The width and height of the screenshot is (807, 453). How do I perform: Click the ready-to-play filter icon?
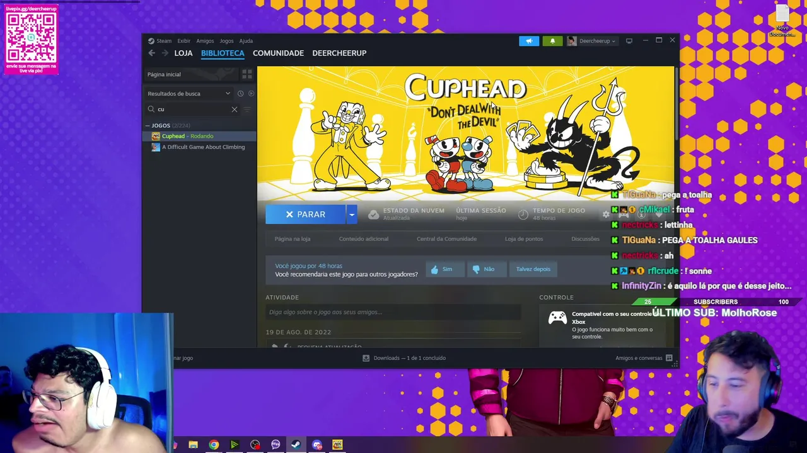point(251,94)
